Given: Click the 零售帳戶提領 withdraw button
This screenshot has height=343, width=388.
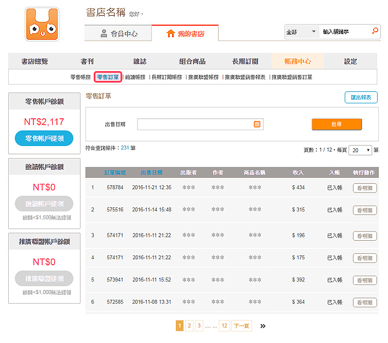Looking at the screenshot, I should [x=44, y=138].
